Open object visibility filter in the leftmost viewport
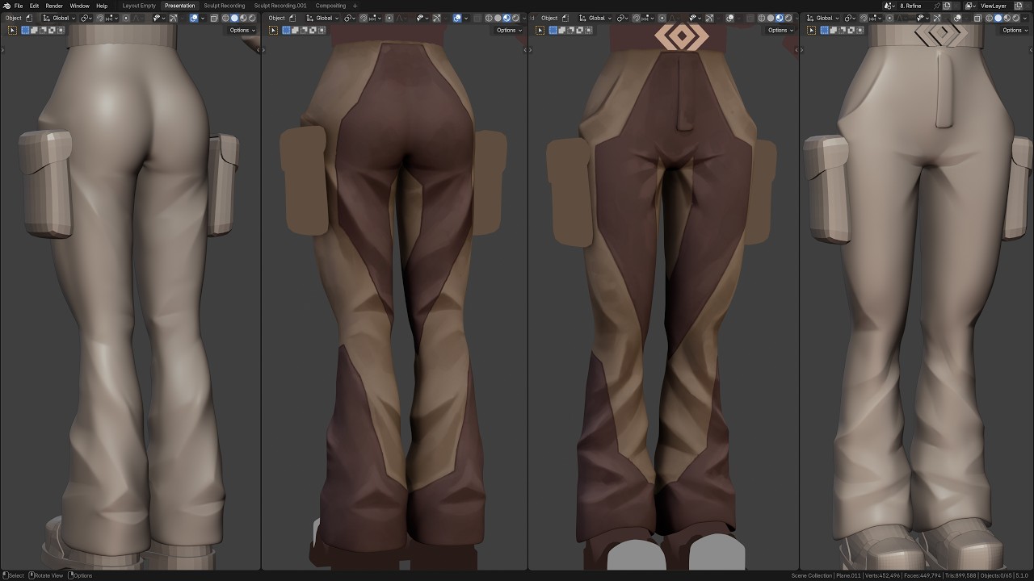This screenshot has height=581, width=1034. [x=158, y=18]
